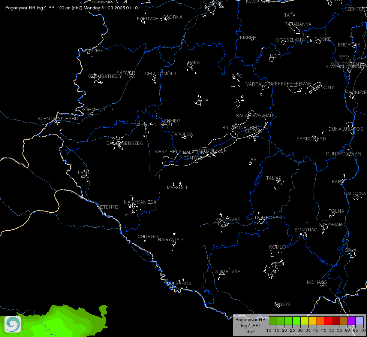367x337 pixels.
Task: Select the 35-40 dBZ yellow swatch
Action: coord(312,321)
